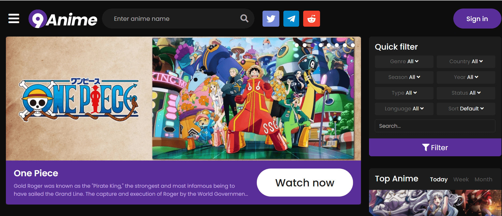Viewport: 502px width, 216px height.
Task: Switch Top Anime to Month tab
Action: point(483,179)
